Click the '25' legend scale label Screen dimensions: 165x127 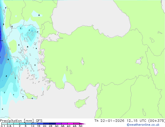pyautogui.click(x=50, y=126)
